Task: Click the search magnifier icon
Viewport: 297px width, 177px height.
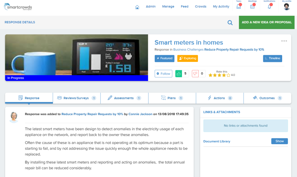Action: (x=230, y=23)
